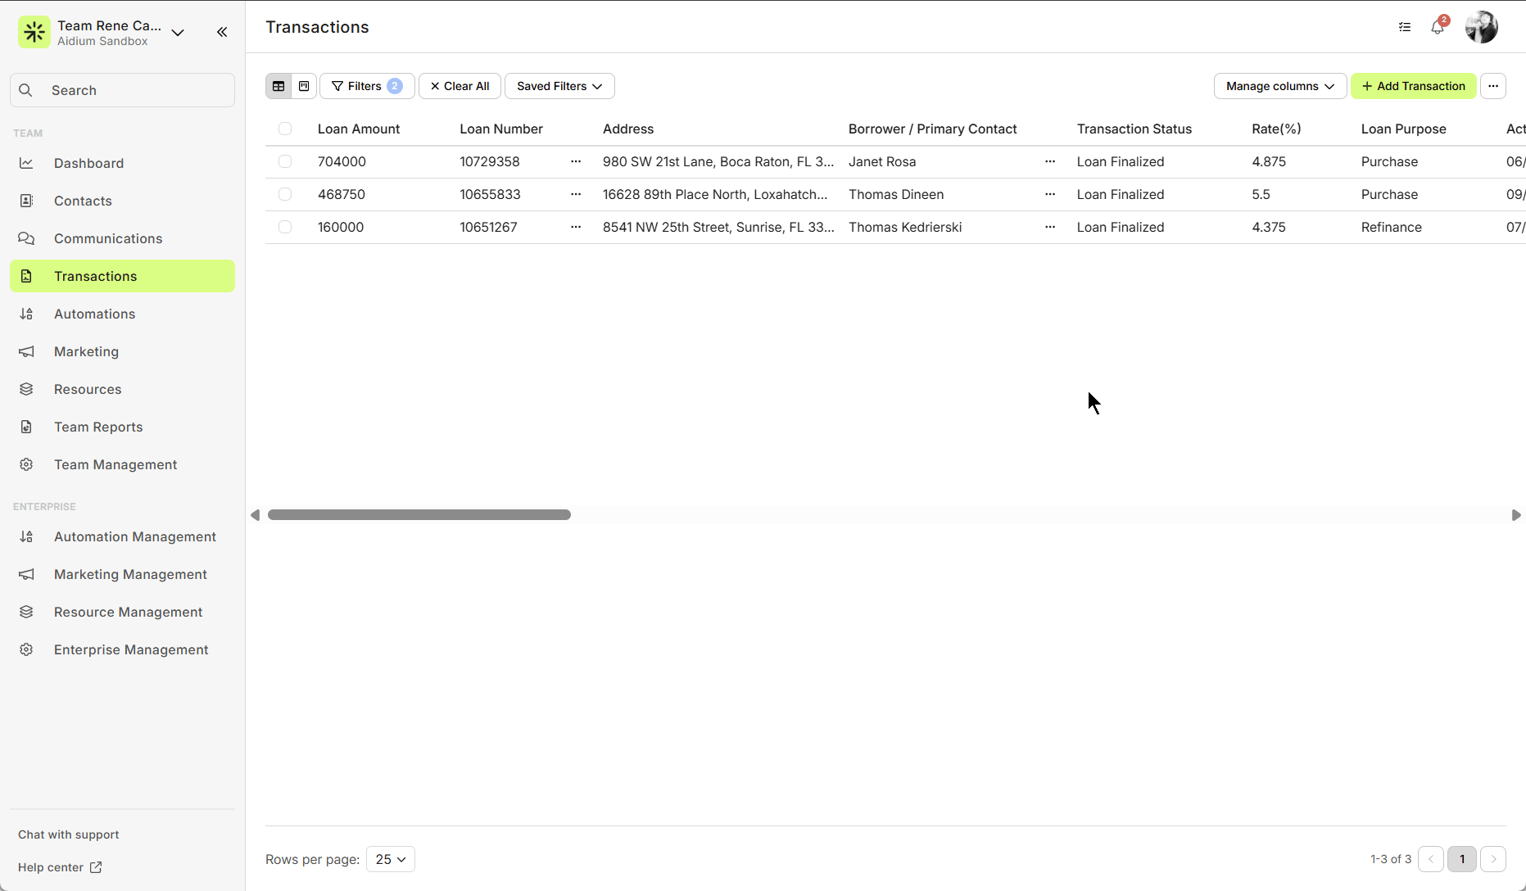Screen dimensions: 1526x891
Task: Check the row for Thomas Kedrierski
Action: [285, 227]
